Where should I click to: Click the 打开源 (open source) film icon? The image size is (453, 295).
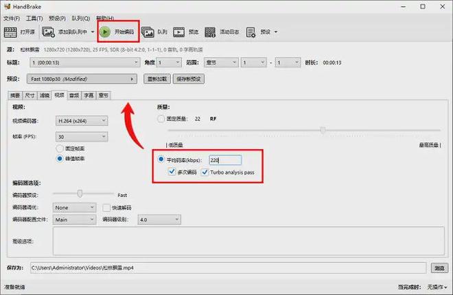pos(10,32)
